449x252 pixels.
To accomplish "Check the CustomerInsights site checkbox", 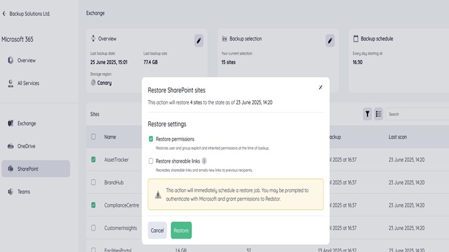I will click(x=94, y=228).
